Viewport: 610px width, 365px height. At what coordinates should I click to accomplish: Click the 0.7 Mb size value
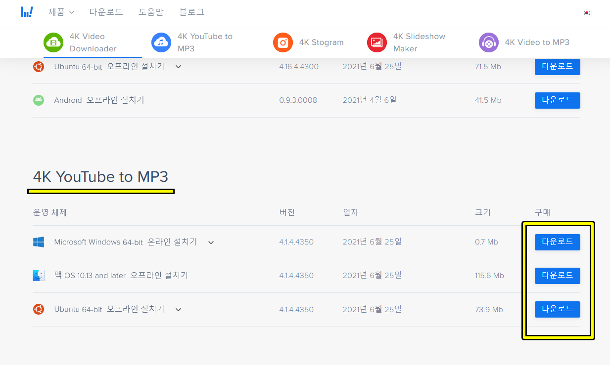pyautogui.click(x=486, y=242)
